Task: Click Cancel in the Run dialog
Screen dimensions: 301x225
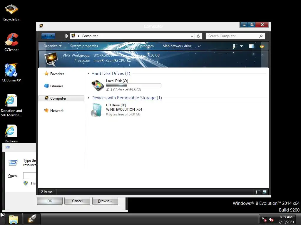Action: (x=77, y=201)
